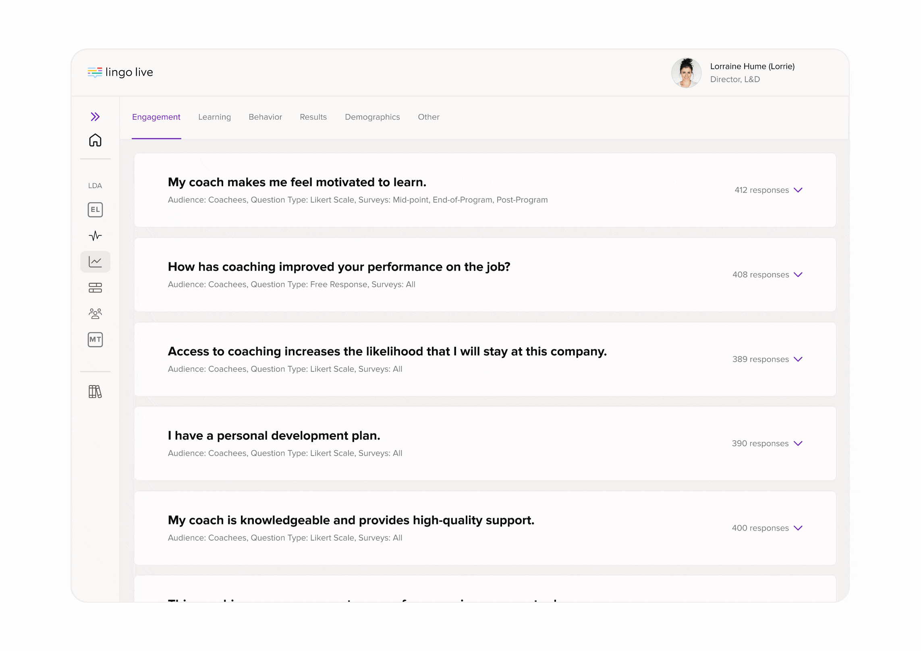Expand the 408 responses chevron
This screenshot has width=921, height=651.
[798, 275]
